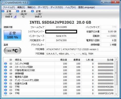Image resolution: width=121 pixels, height=99 pixels.
Task: Close the CrystalDiskInfo window
Action: coord(115,2)
